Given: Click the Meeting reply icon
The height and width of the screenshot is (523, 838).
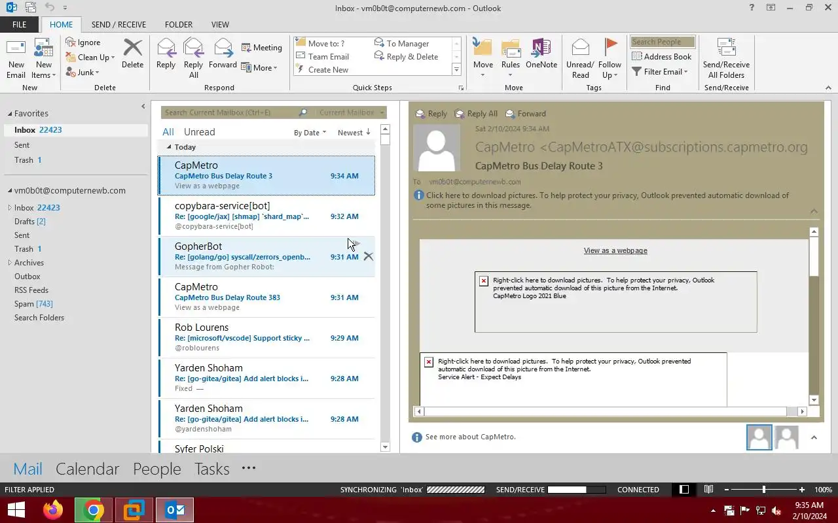Looking at the screenshot, I should point(246,48).
